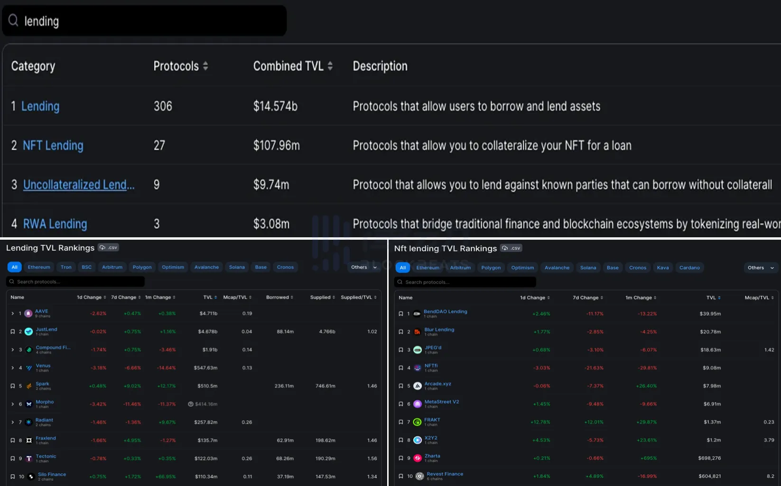
Task: Click the Search protocols field in Nft lending panel
Action: tap(465, 282)
